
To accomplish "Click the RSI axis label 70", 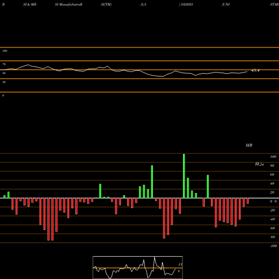I will coord(4,64).
